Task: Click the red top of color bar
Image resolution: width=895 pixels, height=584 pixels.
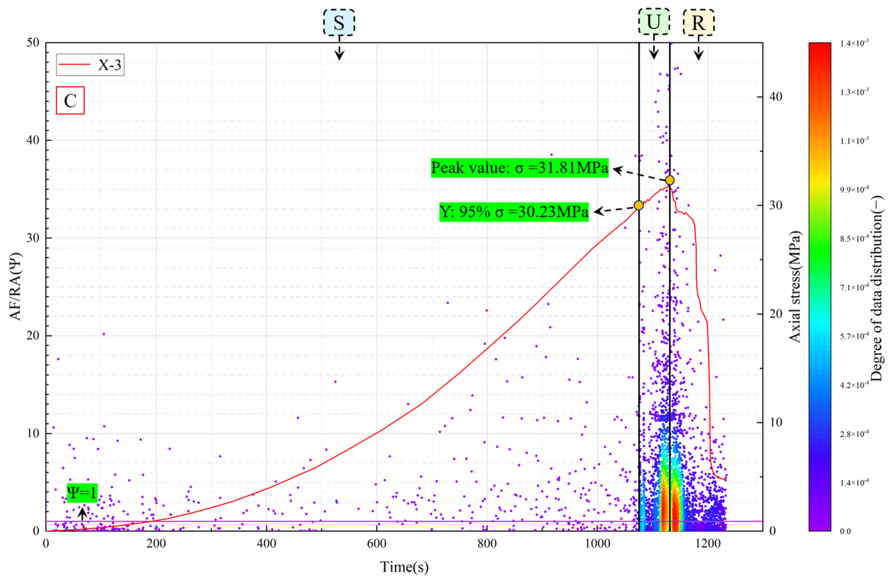Action: [x=820, y=47]
